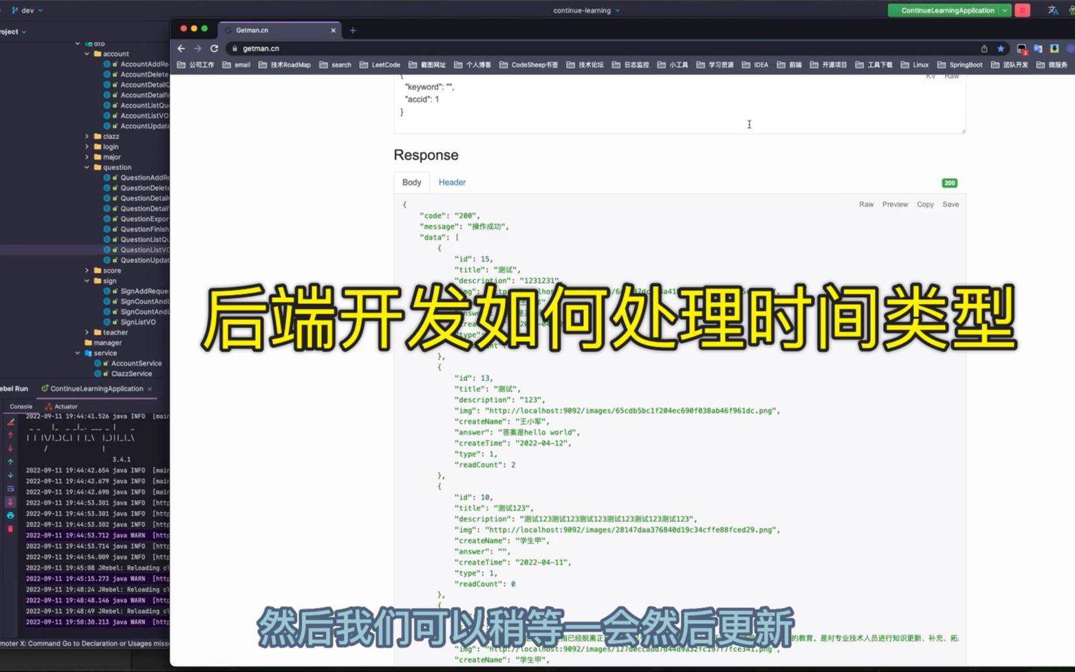This screenshot has width=1075, height=672.
Task: Select the Actuator tab
Action: [61, 407]
